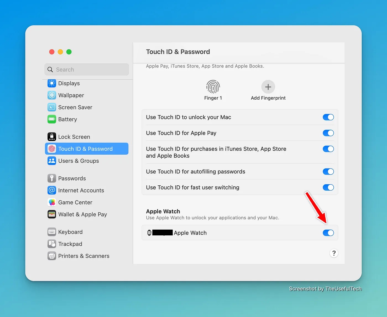
Task: Click the Printers & Scanners icon
Action: tap(52, 256)
